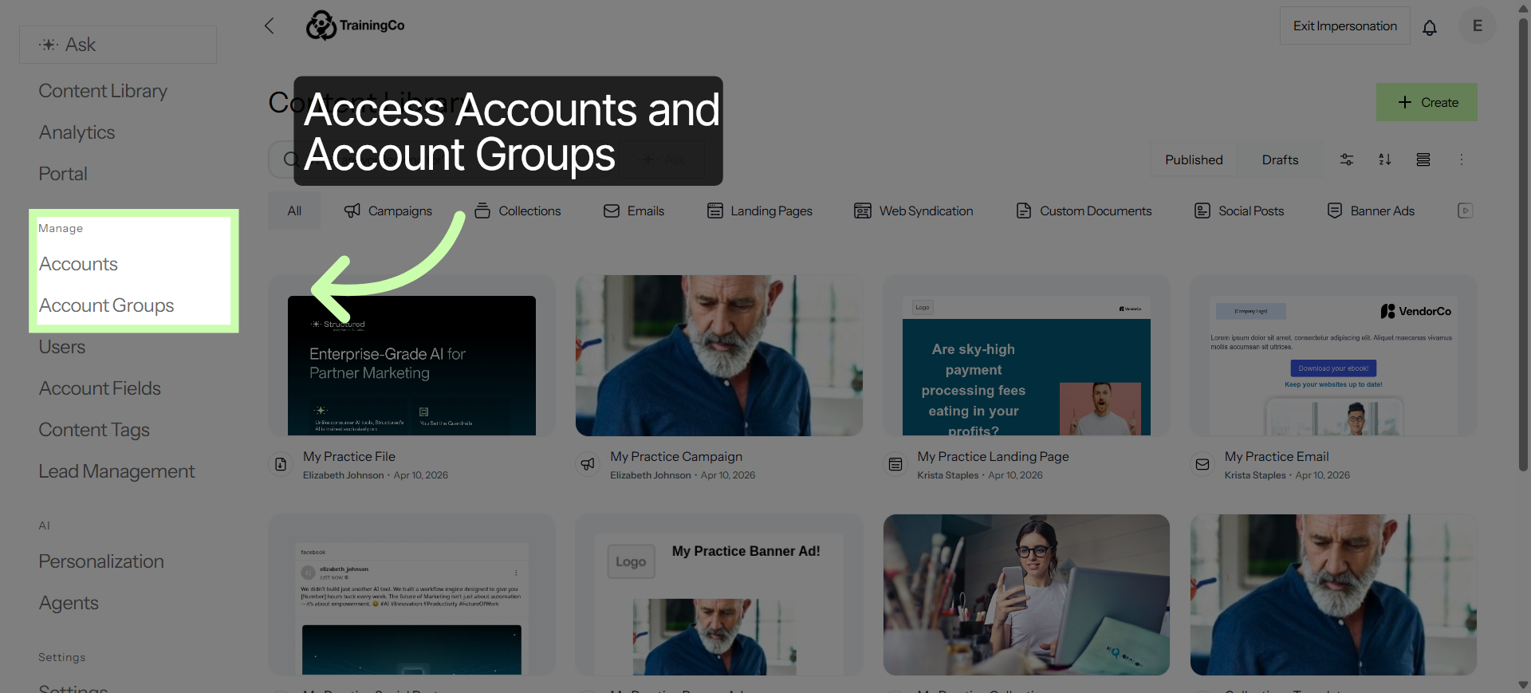Viewport: 1531px width, 693px height.
Task: Switch to list view layout
Action: coord(1423,159)
